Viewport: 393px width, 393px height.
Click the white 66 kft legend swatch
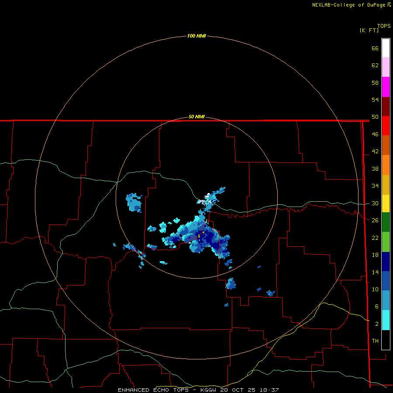point(386,48)
